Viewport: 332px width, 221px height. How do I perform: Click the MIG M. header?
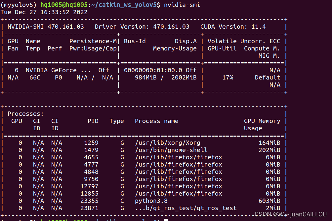(269, 56)
